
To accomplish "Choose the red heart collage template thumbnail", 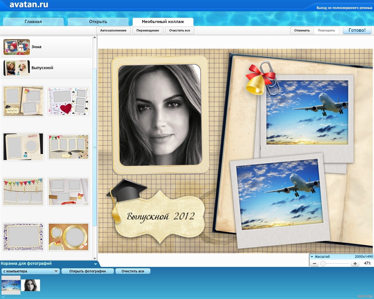I will [x=69, y=101].
